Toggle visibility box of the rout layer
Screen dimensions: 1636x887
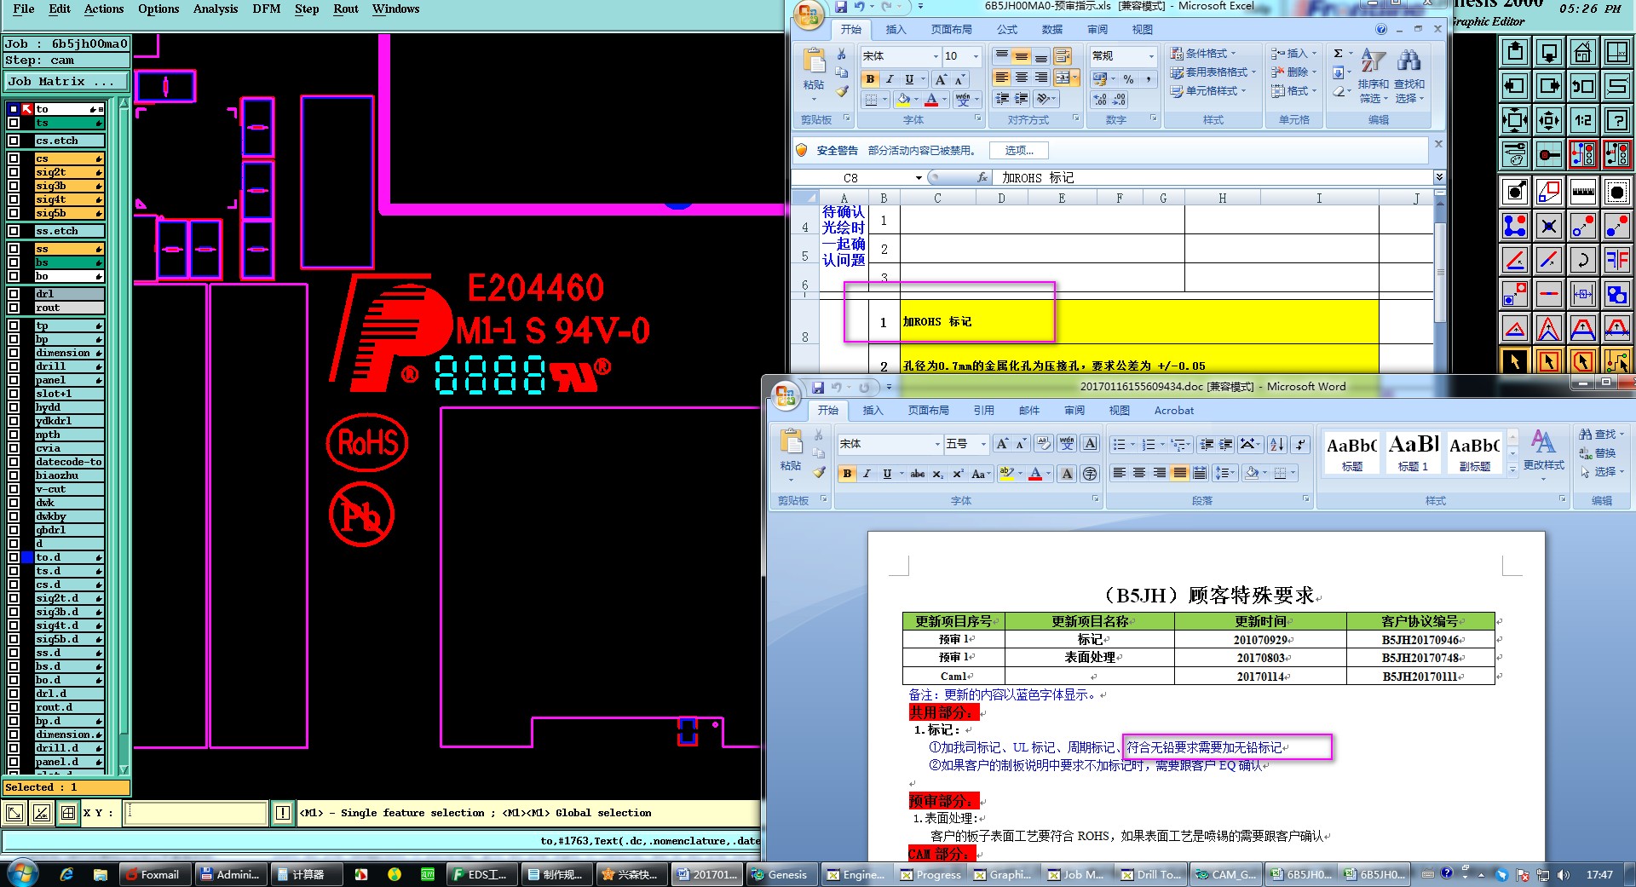(x=14, y=308)
